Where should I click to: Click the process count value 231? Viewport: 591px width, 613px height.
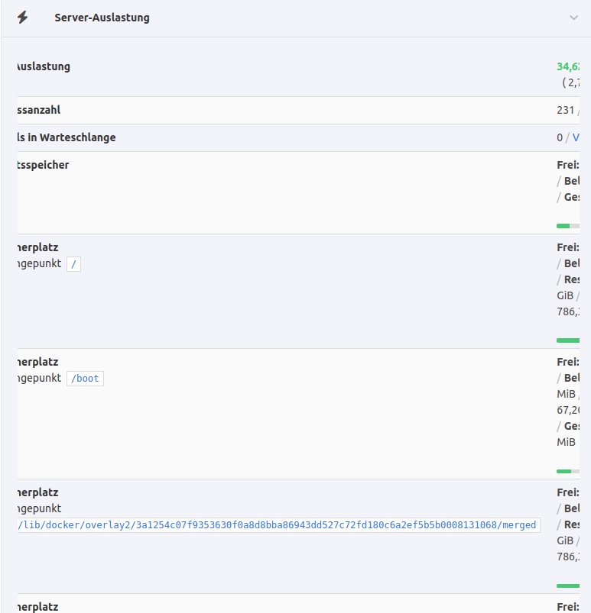pyautogui.click(x=565, y=110)
